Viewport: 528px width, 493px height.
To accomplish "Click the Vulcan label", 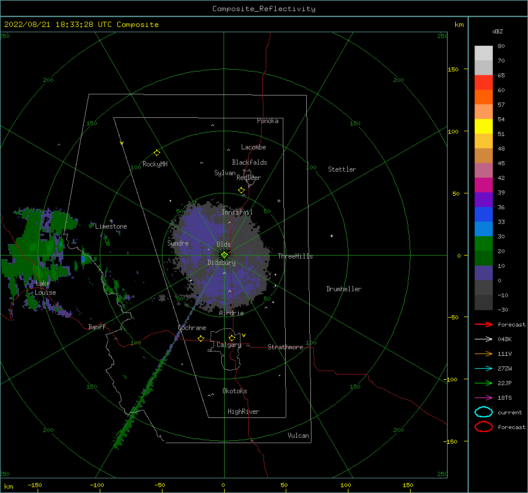I will pyautogui.click(x=298, y=436).
